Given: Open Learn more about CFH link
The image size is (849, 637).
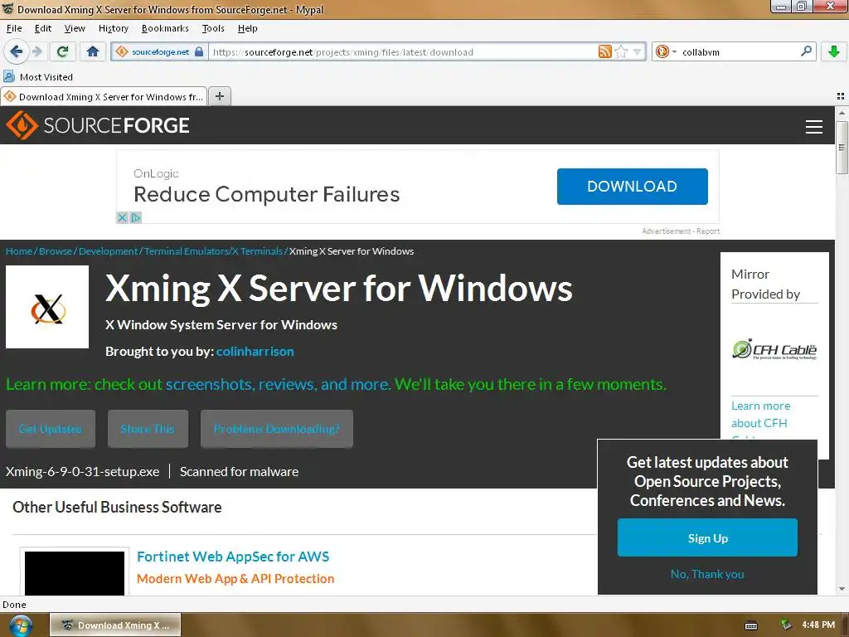Looking at the screenshot, I should [760, 415].
